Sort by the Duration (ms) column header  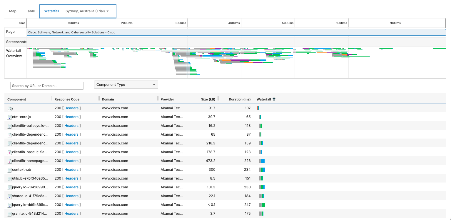click(239, 99)
